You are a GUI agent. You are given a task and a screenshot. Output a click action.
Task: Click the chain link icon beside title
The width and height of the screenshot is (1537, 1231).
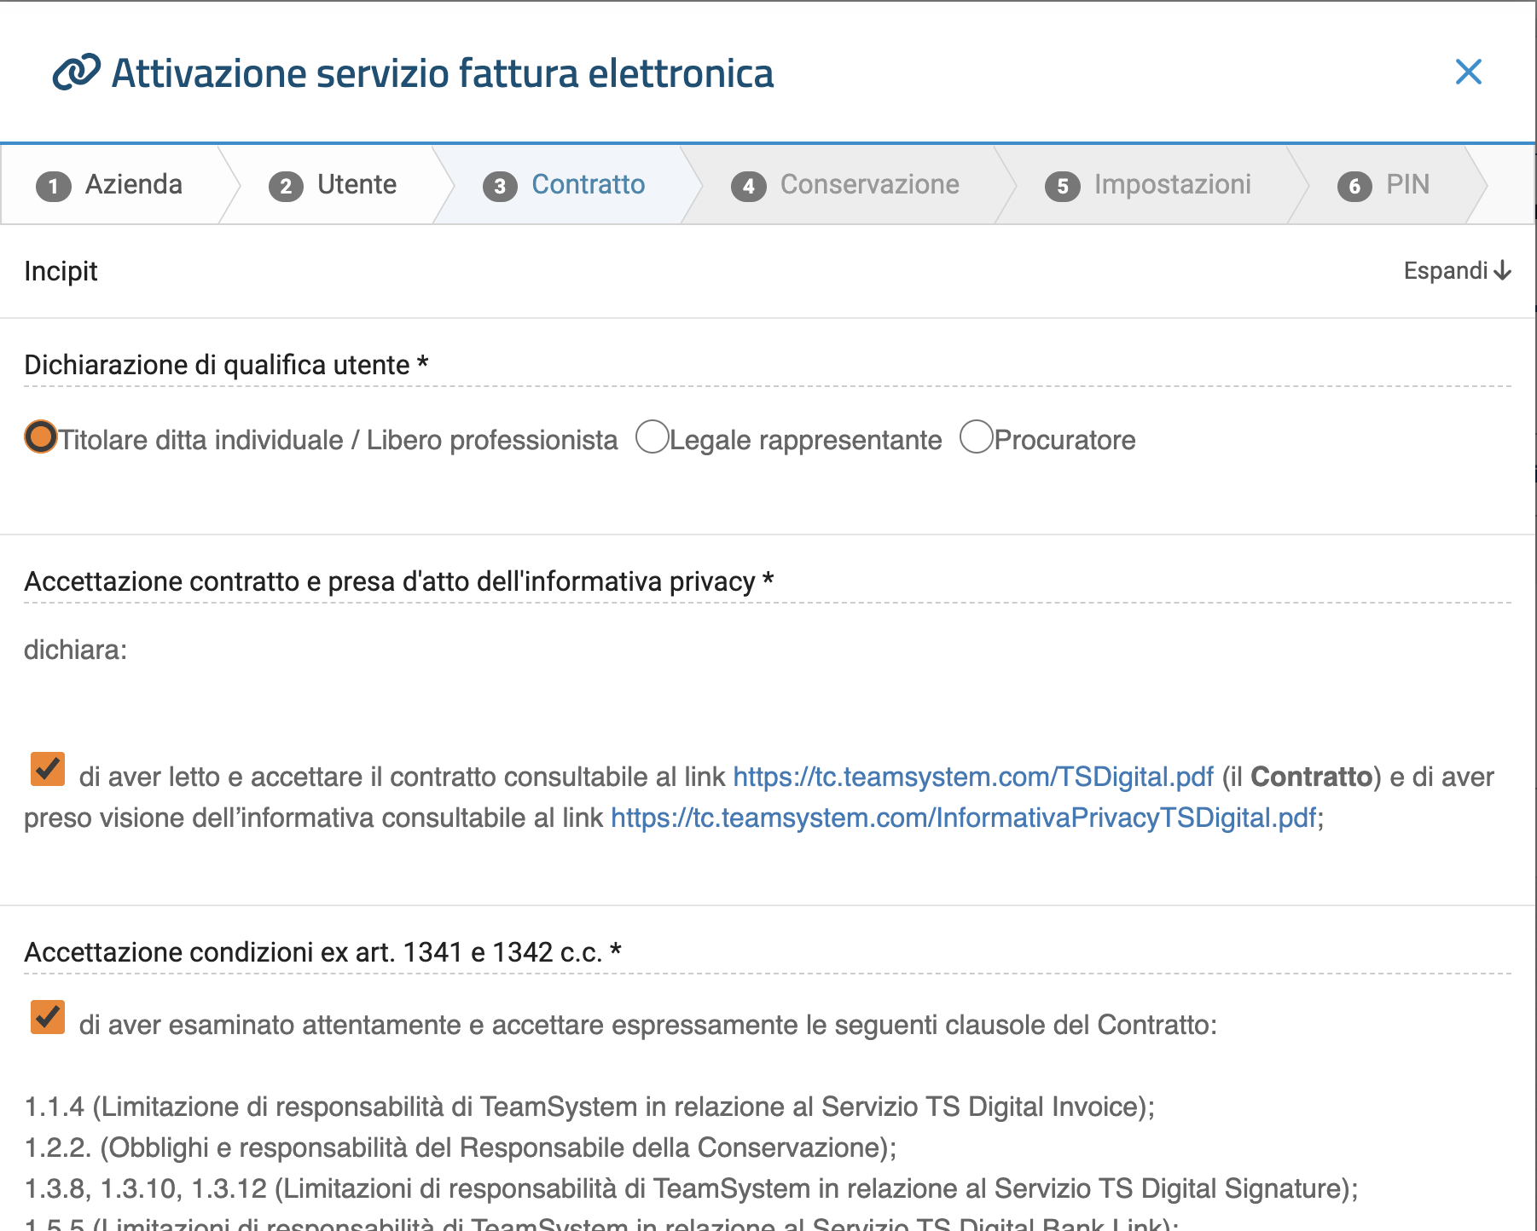76,72
